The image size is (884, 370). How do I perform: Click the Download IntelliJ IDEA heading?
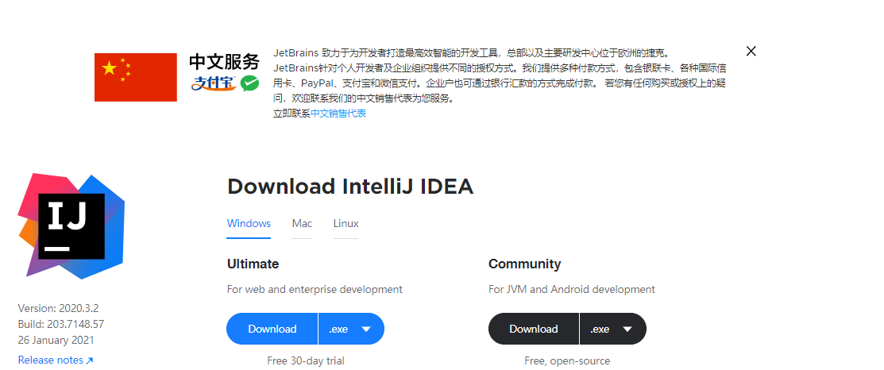[x=350, y=187]
